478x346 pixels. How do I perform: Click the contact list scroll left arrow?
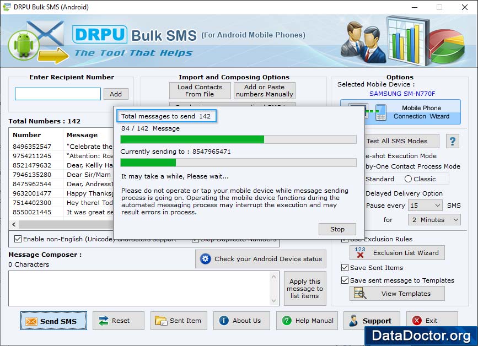pyautogui.click(x=14, y=224)
